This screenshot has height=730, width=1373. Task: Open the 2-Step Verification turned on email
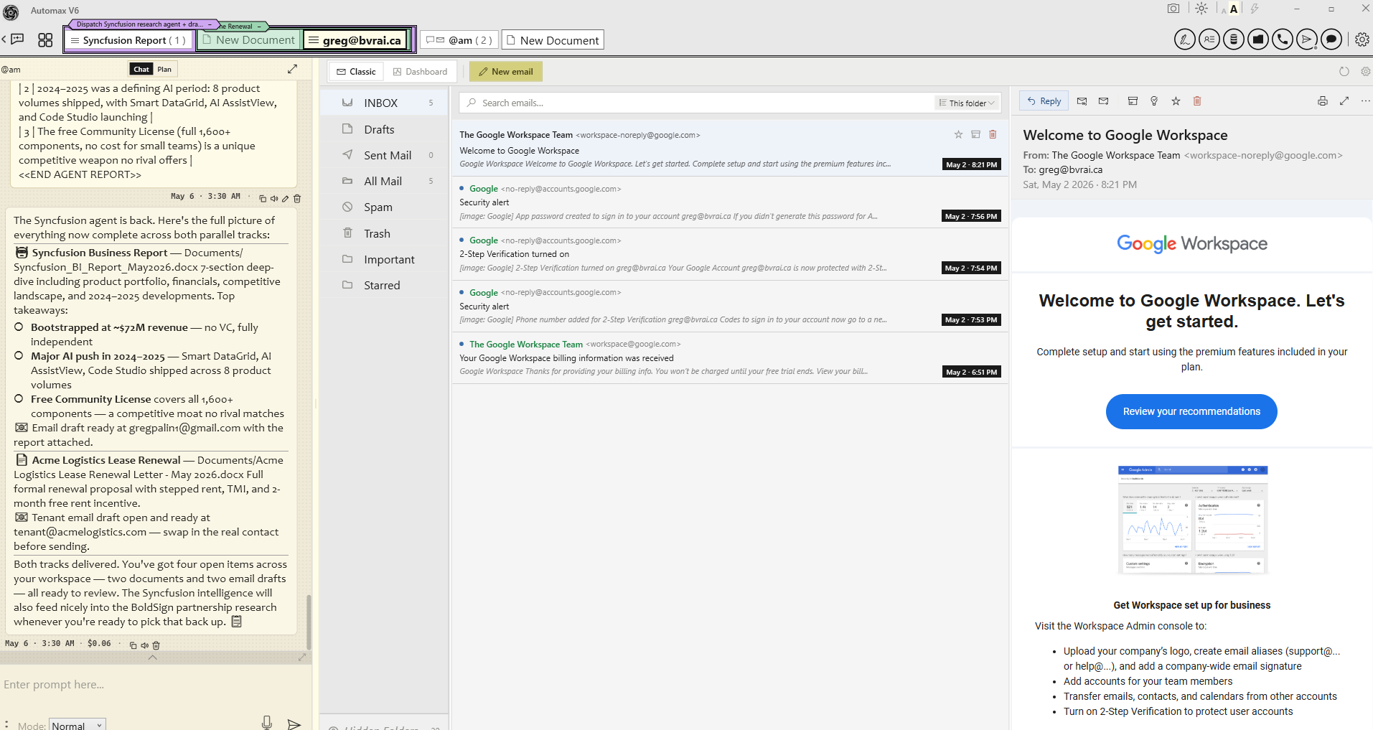[x=730, y=254]
